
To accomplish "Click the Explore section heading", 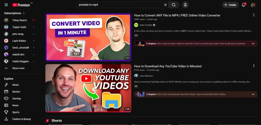I will point(9,79).
